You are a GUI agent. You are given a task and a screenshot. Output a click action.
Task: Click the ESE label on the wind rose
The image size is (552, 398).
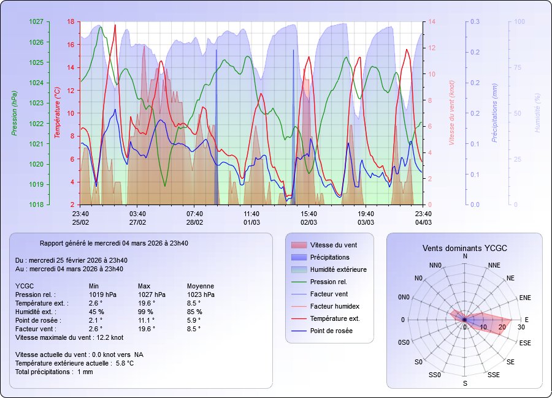525,344
